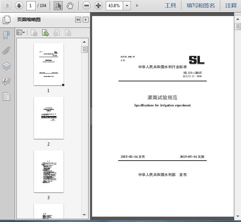Click '中华人民共和国水利部 发布' line

click(x=162, y=175)
